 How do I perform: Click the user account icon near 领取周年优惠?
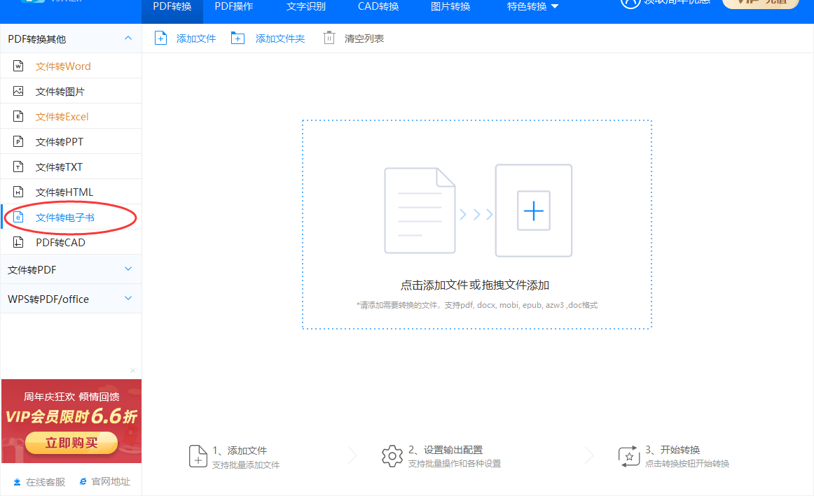point(629,3)
